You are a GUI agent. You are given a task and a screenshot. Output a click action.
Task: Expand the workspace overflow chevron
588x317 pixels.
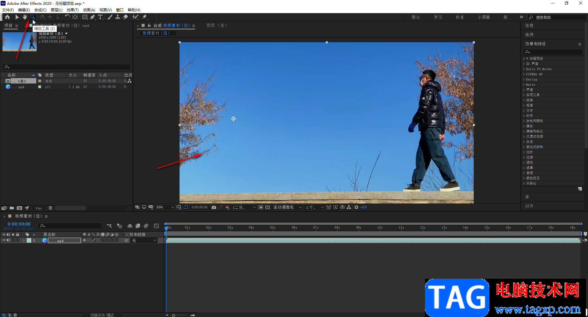point(522,17)
